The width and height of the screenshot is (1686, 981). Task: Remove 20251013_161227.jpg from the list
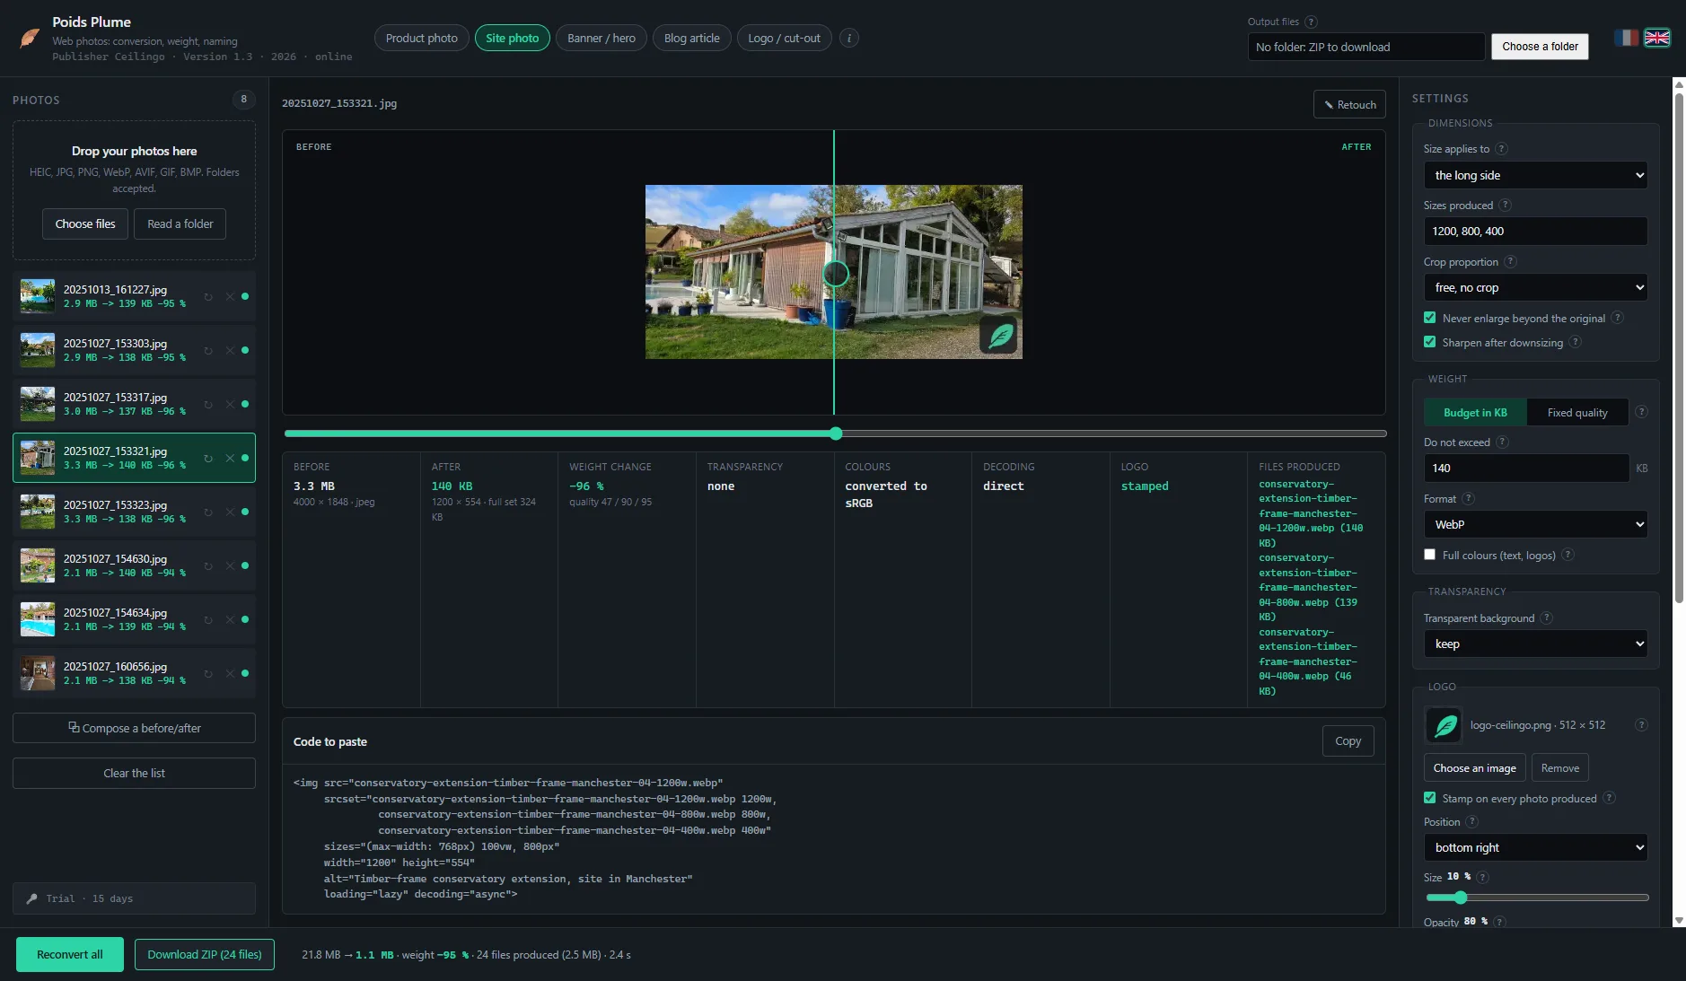pos(230,296)
